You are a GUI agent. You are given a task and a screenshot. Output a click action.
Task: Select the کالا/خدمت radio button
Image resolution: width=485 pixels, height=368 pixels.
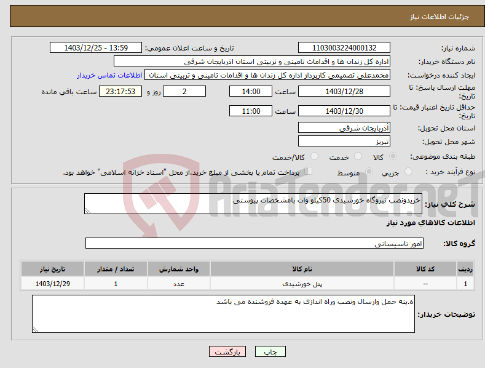314,156
